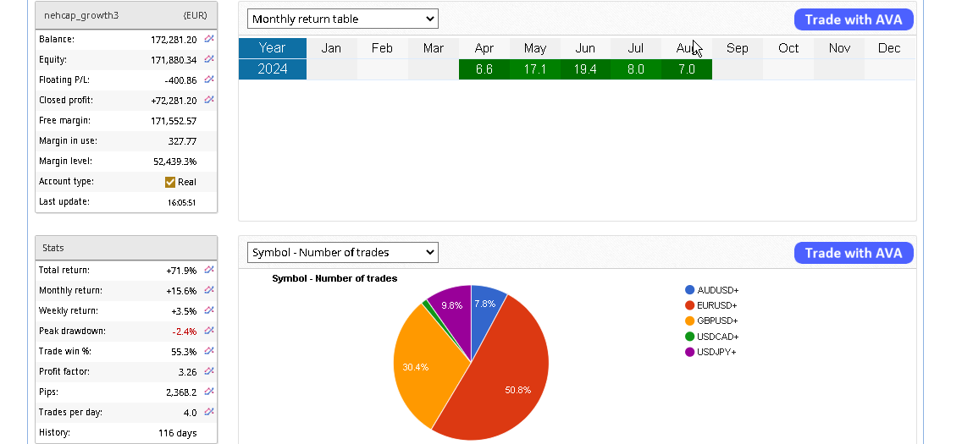The image size is (973, 444).
Task: Expand the Symbol - Number of trades dropdown
Action: pos(342,252)
